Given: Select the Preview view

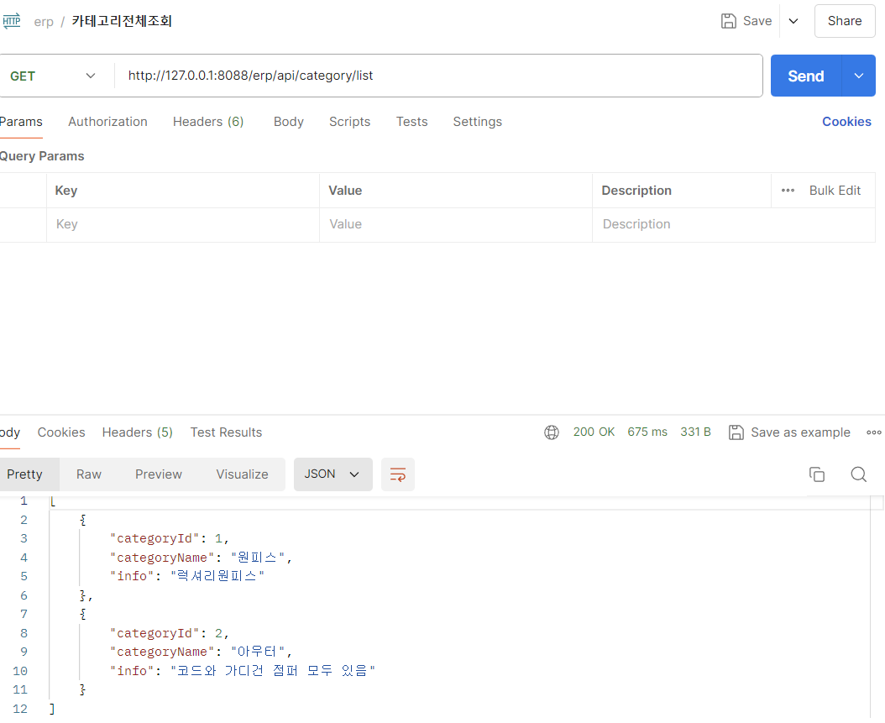Looking at the screenshot, I should coord(159,474).
